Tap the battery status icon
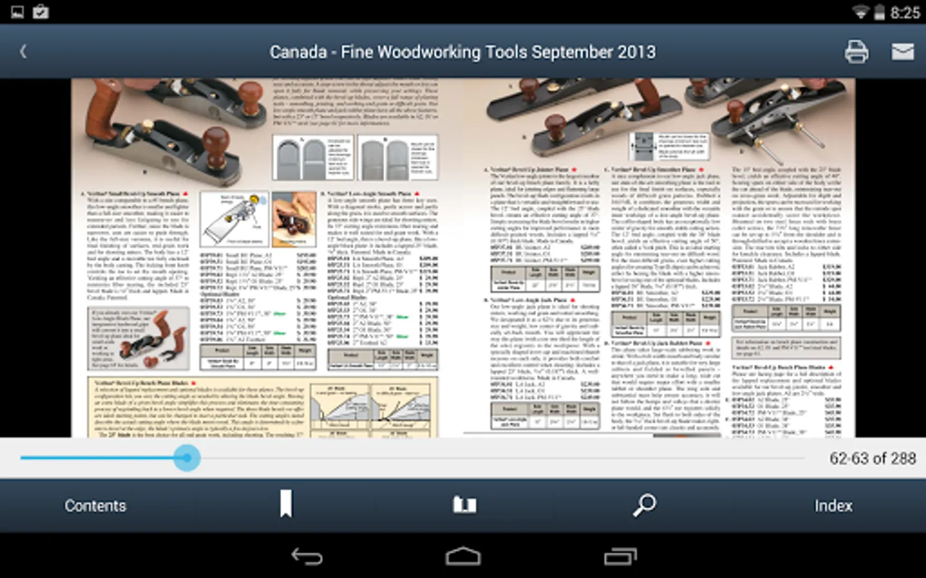The width and height of the screenshot is (926, 578). pyautogui.click(x=879, y=12)
